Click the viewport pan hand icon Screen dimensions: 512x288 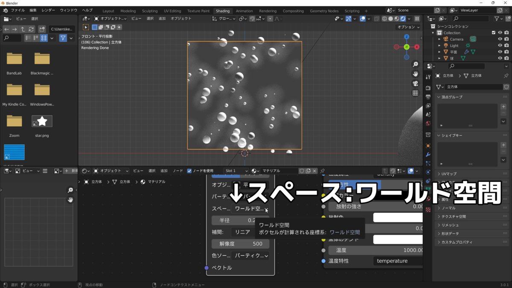tap(415, 74)
